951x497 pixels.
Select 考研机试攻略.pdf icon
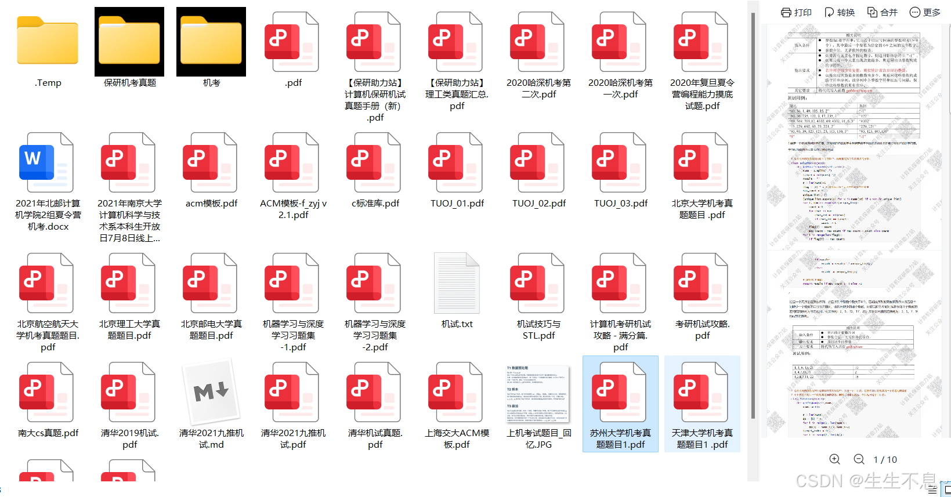pos(702,283)
